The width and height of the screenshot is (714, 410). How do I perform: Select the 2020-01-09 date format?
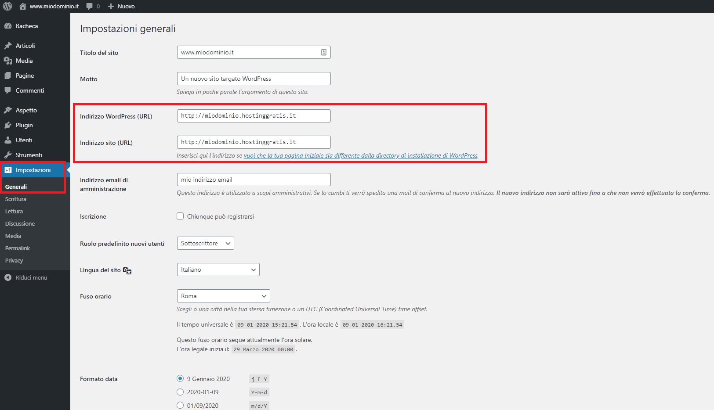pyautogui.click(x=180, y=392)
